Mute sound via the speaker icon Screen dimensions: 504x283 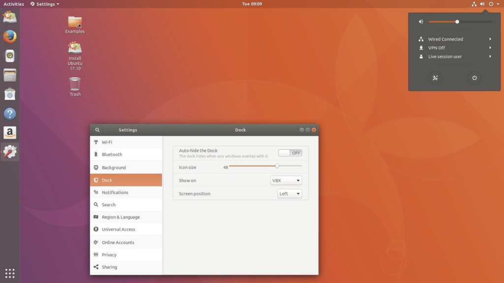pos(420,22)
